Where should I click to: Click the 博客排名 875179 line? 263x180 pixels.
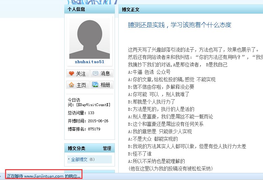tap(84, 129)
